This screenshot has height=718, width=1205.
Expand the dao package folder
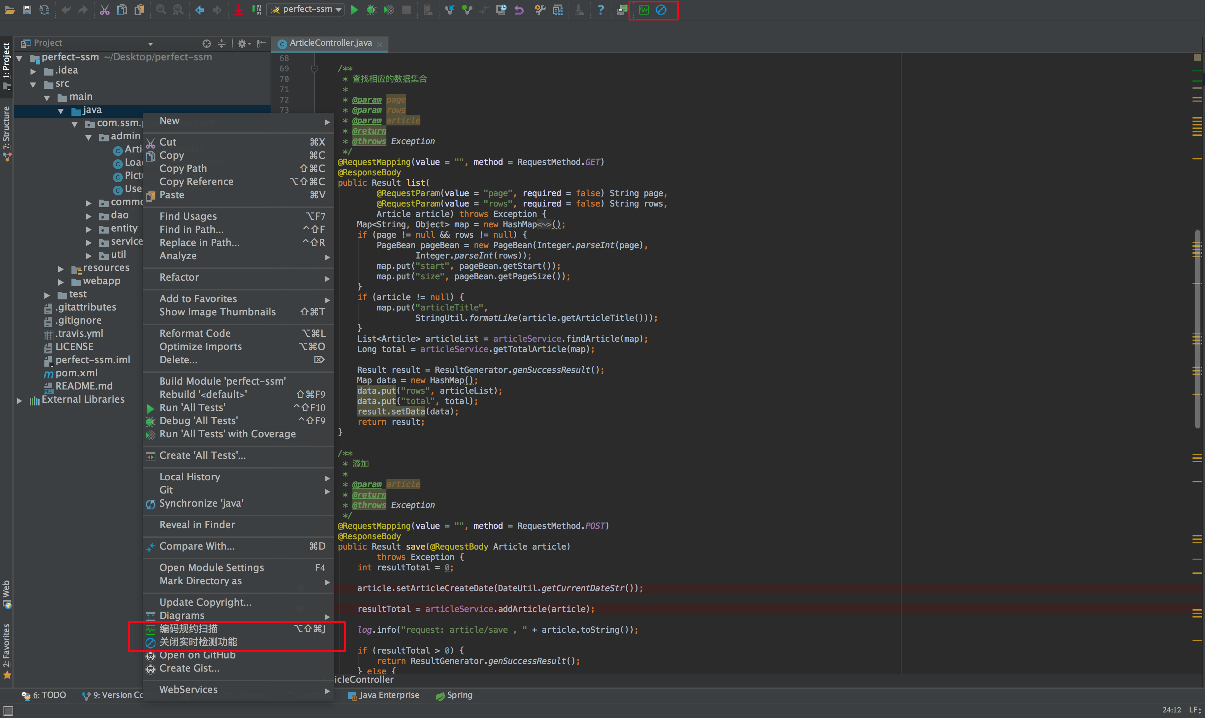pos(89,216)
